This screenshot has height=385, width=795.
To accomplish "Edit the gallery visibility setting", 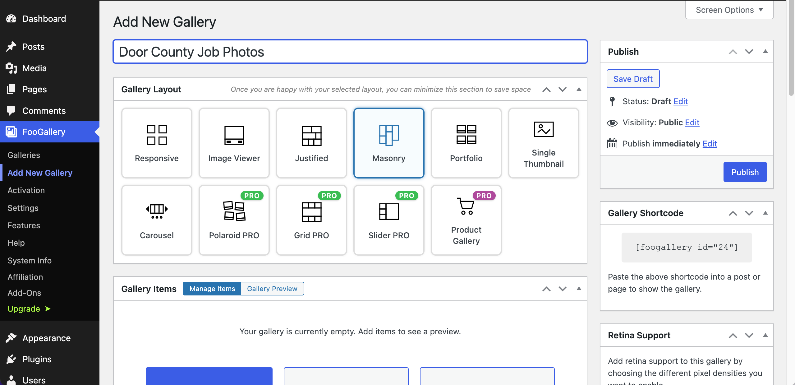I will click(x=692, y=122).
